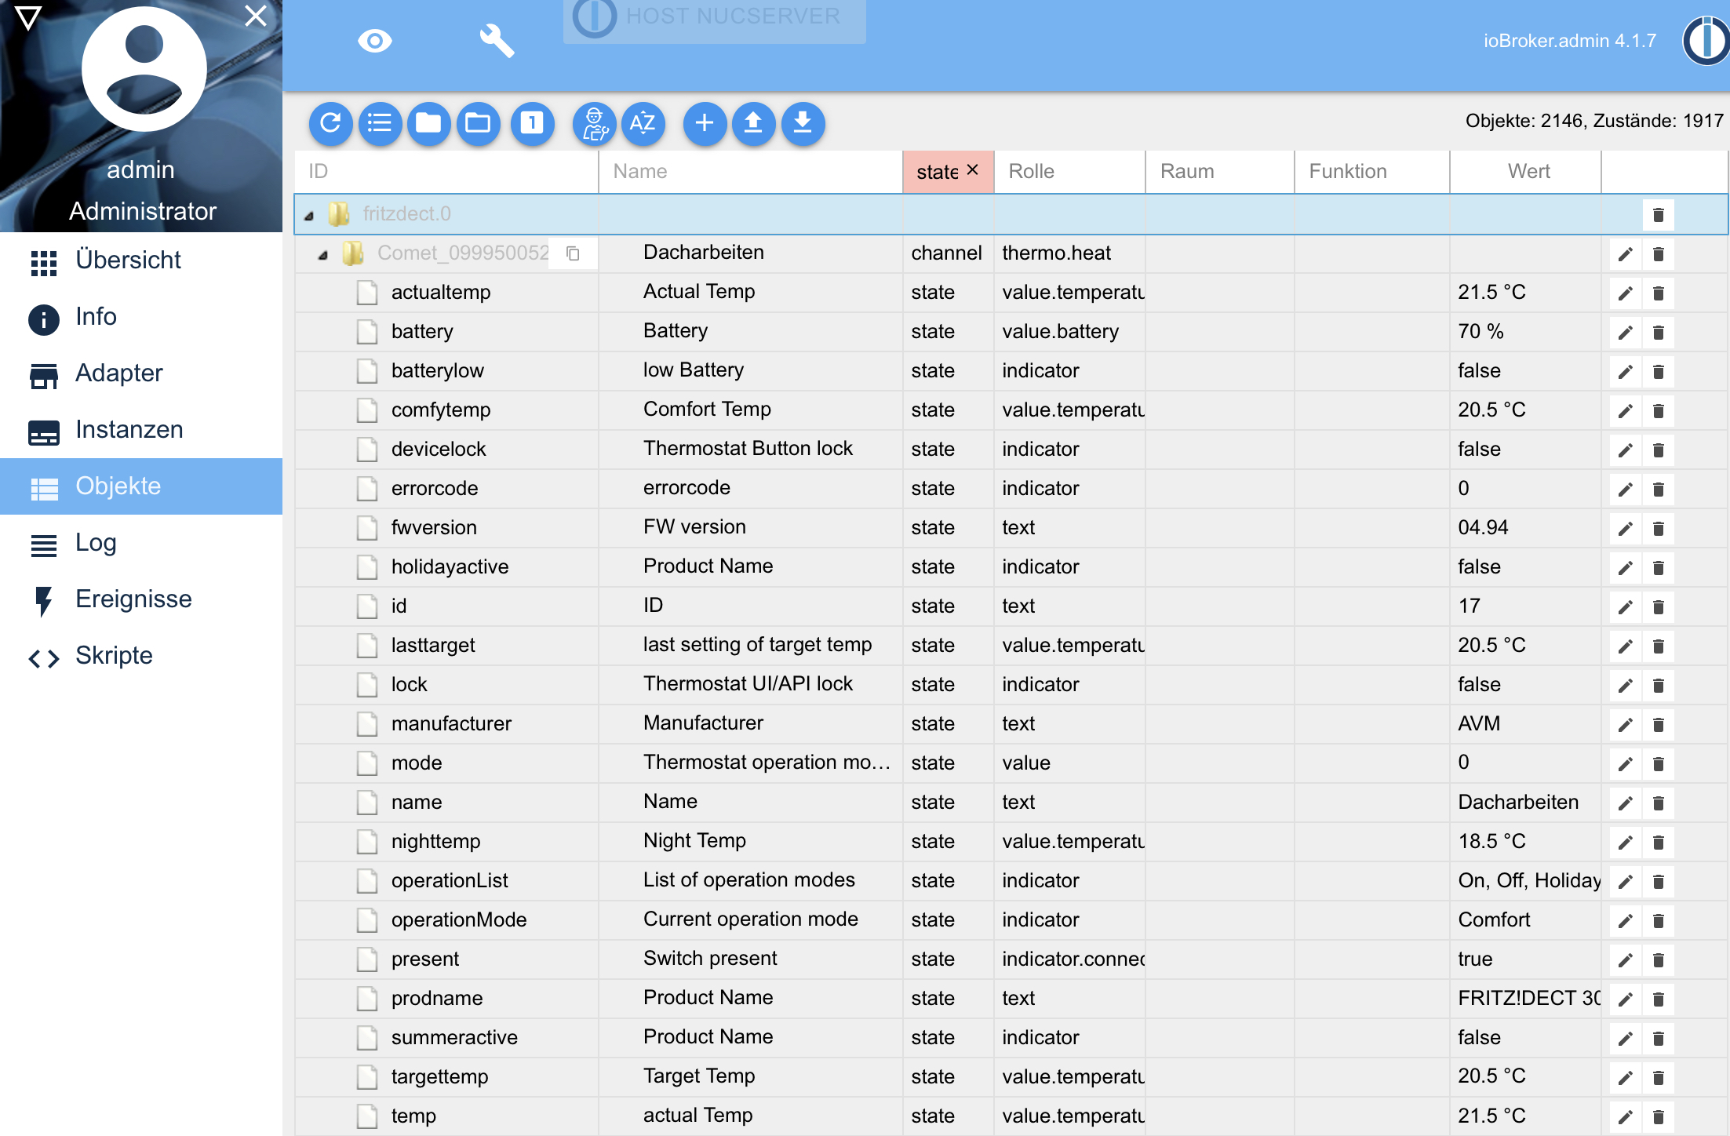Click the admin user avatar

144,69
